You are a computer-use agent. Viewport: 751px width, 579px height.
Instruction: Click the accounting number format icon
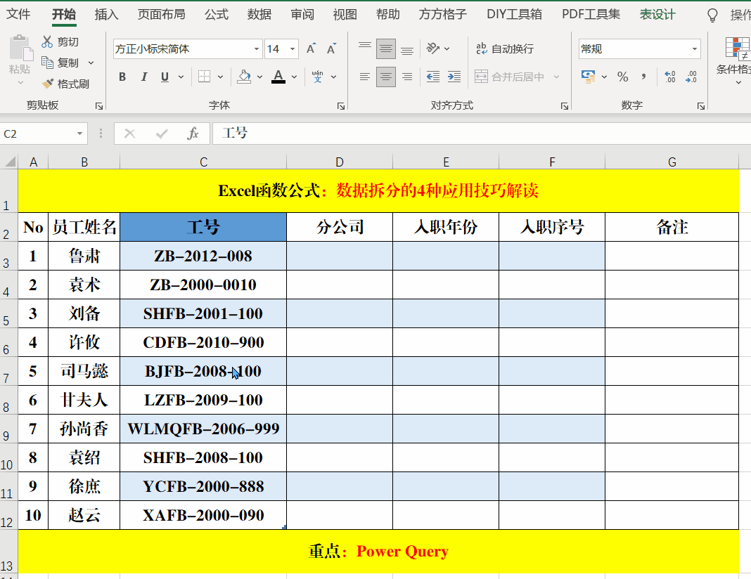click(x=588, y=77)
